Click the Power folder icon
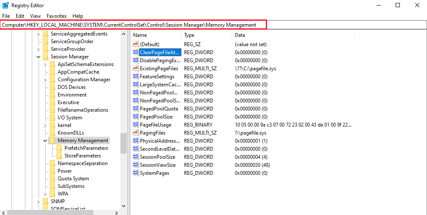The width and height of the screenshot is (427, 215). click(52, 171)
